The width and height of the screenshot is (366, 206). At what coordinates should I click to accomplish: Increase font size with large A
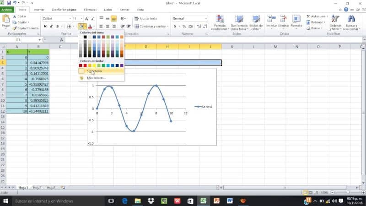pyautogui.click(x=86, y=18)
